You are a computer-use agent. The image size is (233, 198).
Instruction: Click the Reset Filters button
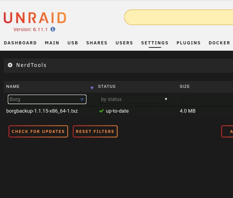tap(95, 131)
